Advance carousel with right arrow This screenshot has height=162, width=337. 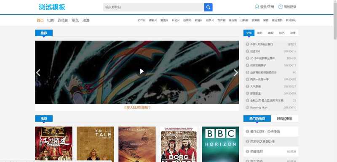pos(236,72)
